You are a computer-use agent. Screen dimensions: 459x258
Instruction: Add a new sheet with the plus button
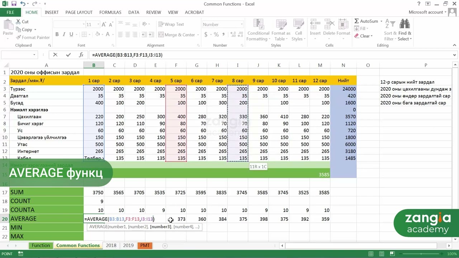coord(165,245)
